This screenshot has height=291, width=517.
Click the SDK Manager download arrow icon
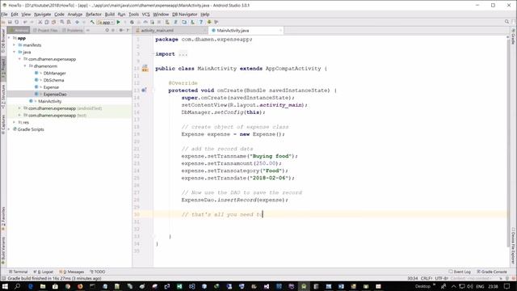[209, 22]
